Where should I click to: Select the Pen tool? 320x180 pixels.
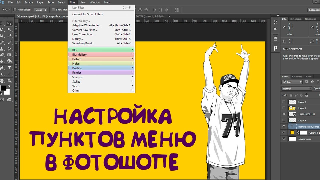point(2,68)
